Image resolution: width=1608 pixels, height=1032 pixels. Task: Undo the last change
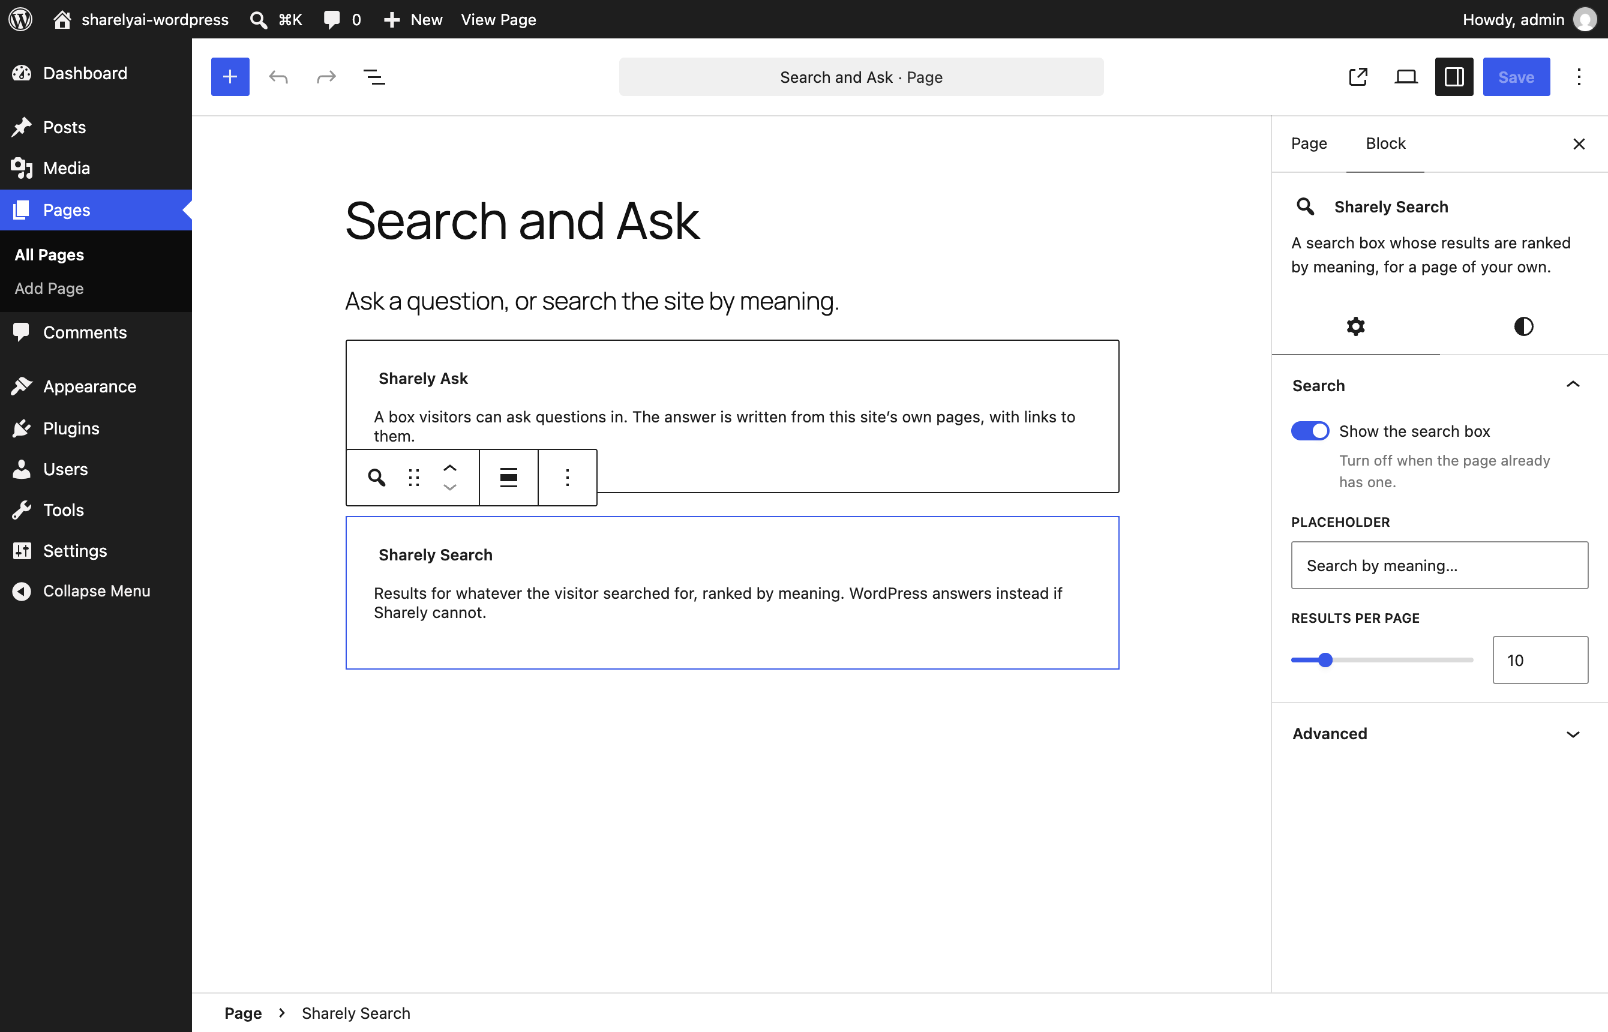click(278, 76)
